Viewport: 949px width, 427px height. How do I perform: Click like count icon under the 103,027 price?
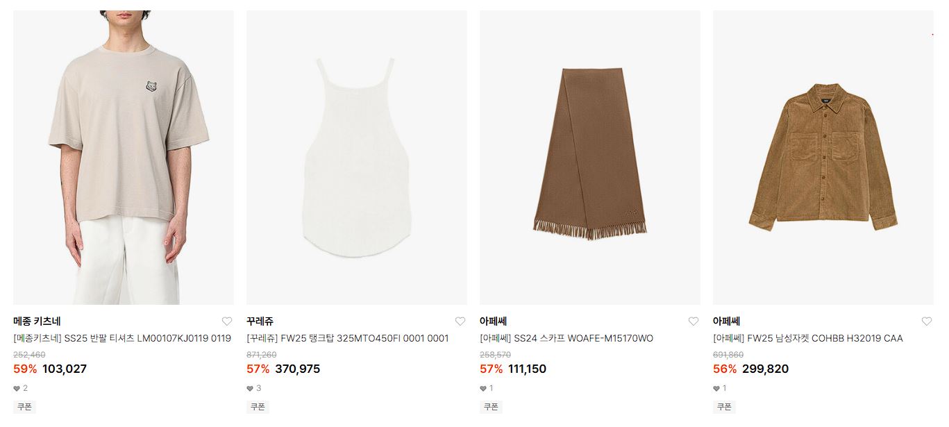(x=17, y=389)
